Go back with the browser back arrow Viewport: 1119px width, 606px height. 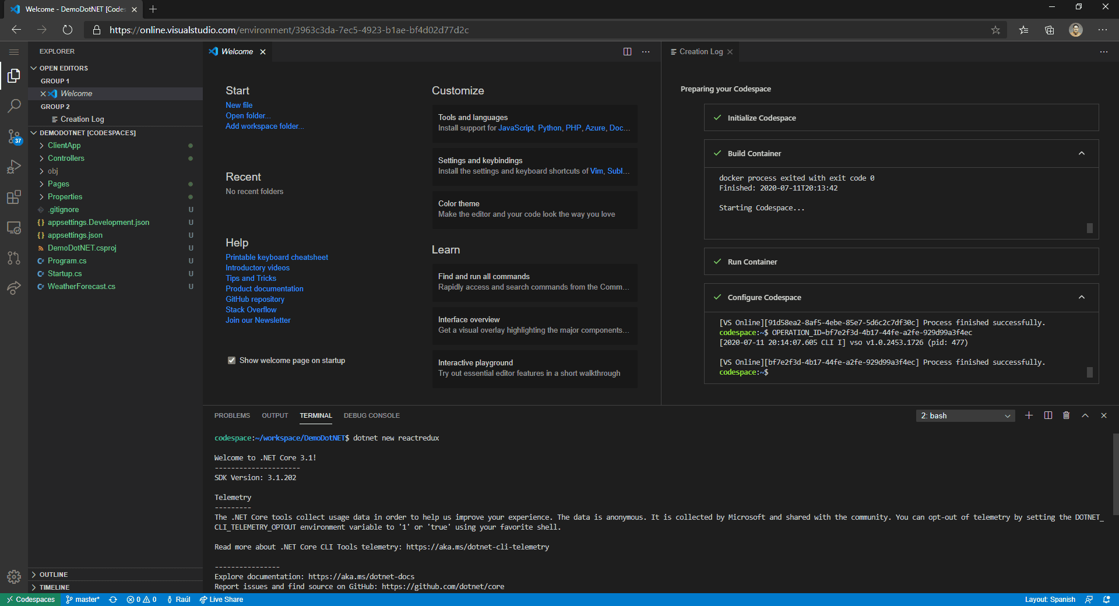(16, 30)
